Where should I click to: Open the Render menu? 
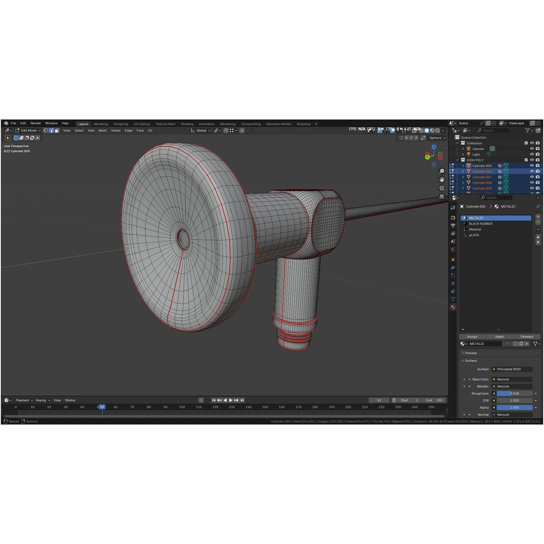click(x=36, y=123)
